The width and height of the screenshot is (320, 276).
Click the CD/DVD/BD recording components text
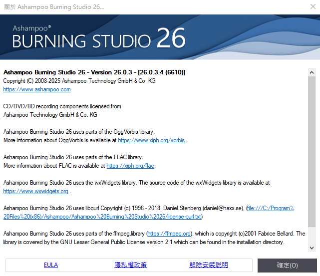tap(62, 106)
